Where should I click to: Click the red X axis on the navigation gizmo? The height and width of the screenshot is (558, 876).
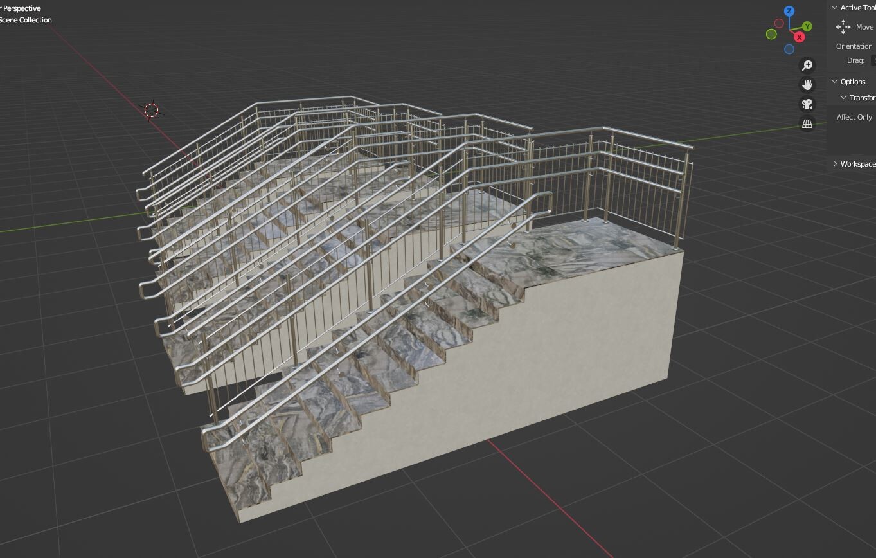click(799, 37)
